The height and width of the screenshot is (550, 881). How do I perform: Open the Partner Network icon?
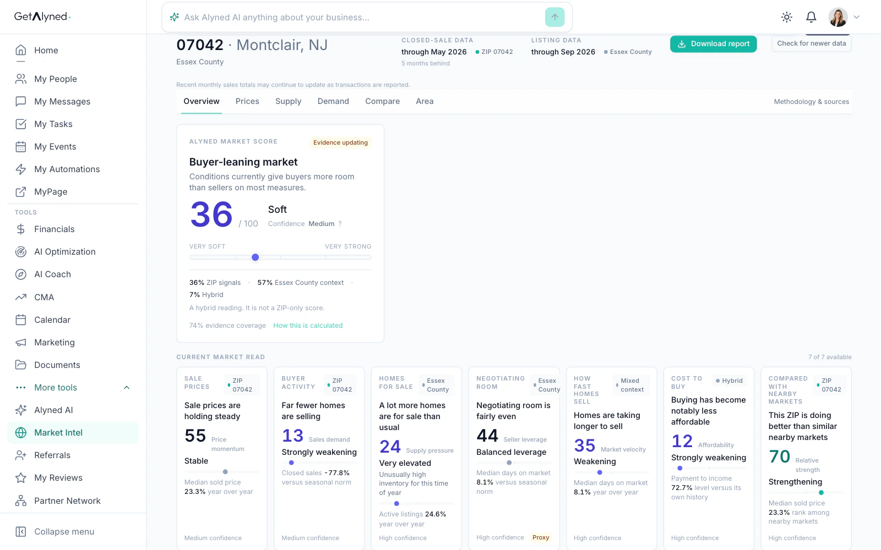pos(21,501)
